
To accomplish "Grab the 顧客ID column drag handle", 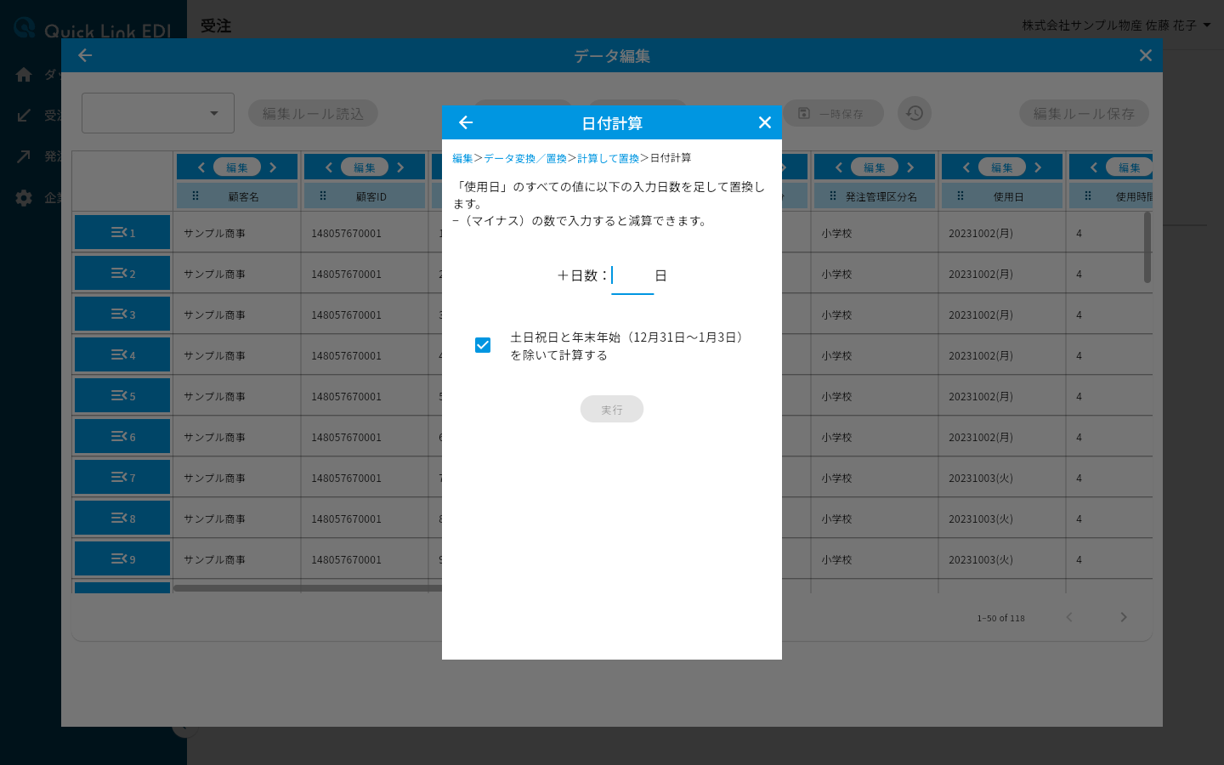I will [323, 195].
